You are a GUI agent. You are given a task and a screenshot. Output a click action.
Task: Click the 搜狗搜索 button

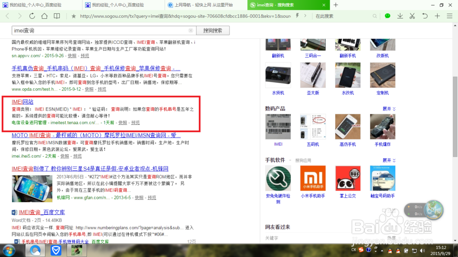pyautogui.click(x=213, y=30)
